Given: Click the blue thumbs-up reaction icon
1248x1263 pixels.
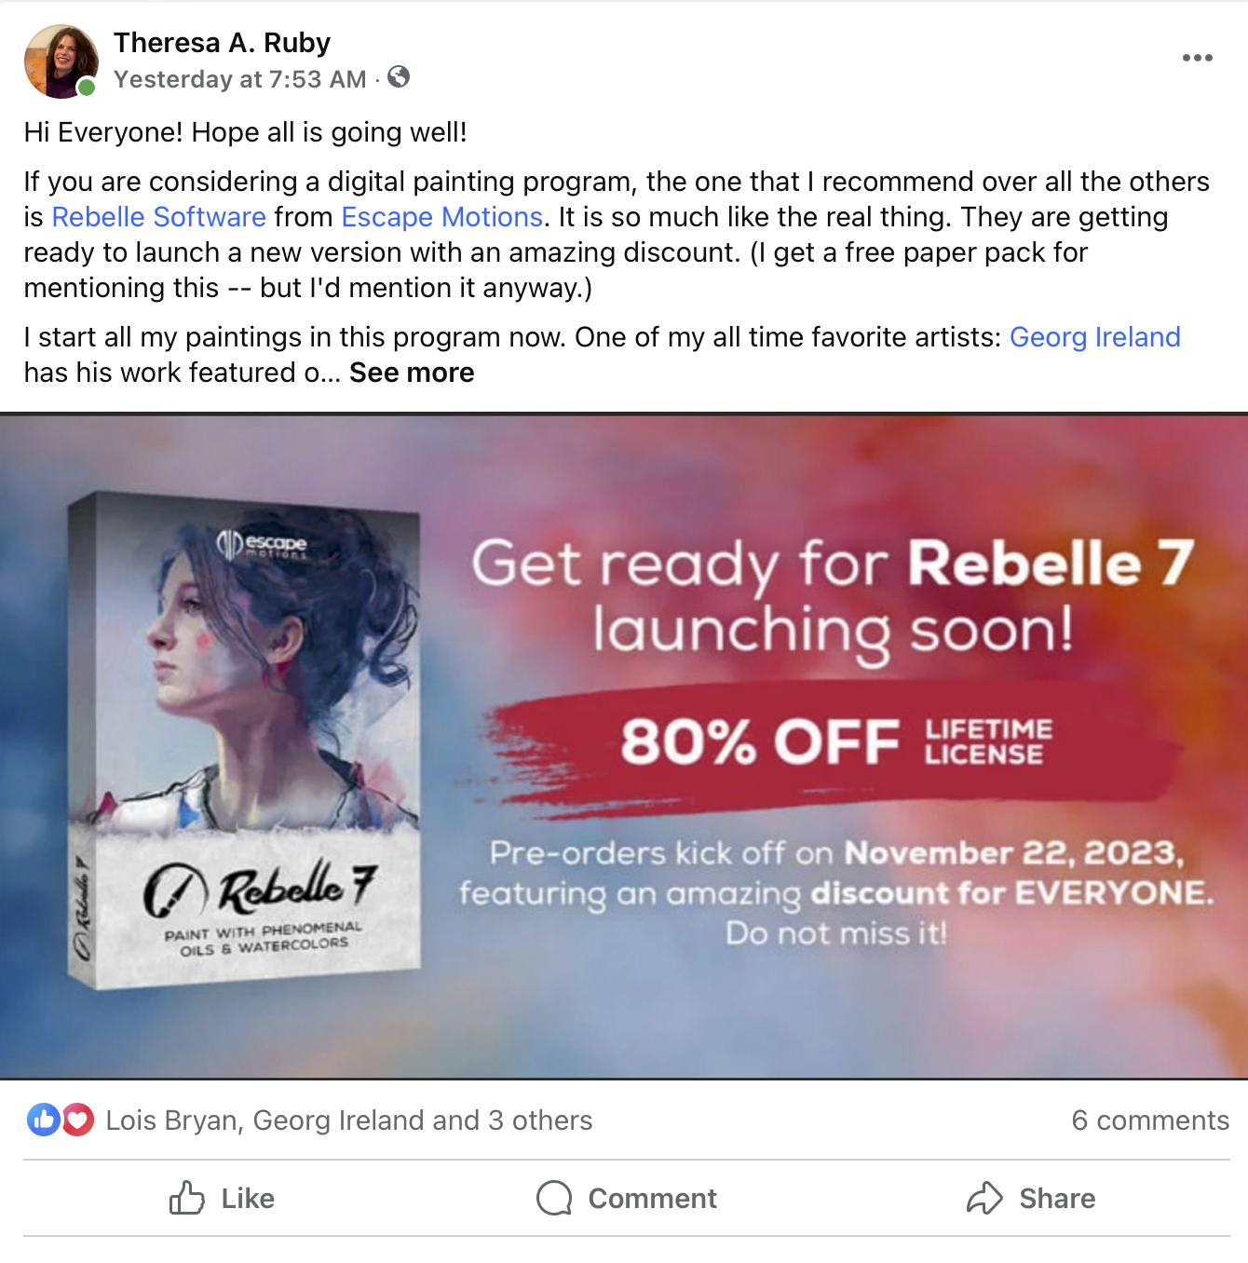Looking at the screenshot, I should [x=43, y=1120].
